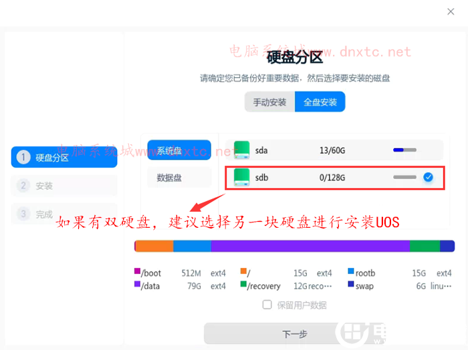Click sdb usage progress bar
This screenshot has height=350, width=468.
404,177
